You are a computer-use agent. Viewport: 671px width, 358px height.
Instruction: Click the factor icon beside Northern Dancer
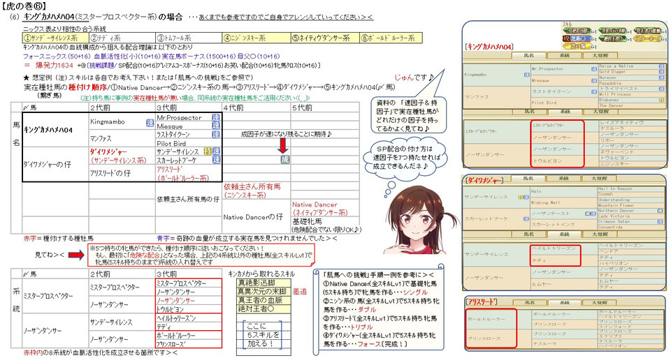click(660, 211)
